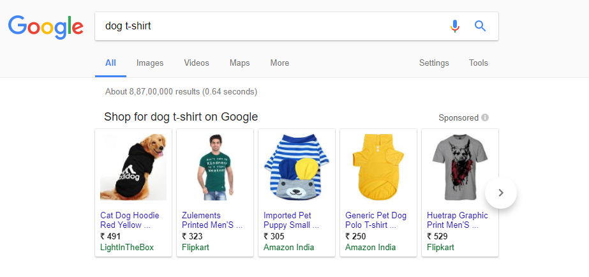Open Huetrap Graphic Print Men's link
This screenshot has width=589, height=277.
[457, 220]
